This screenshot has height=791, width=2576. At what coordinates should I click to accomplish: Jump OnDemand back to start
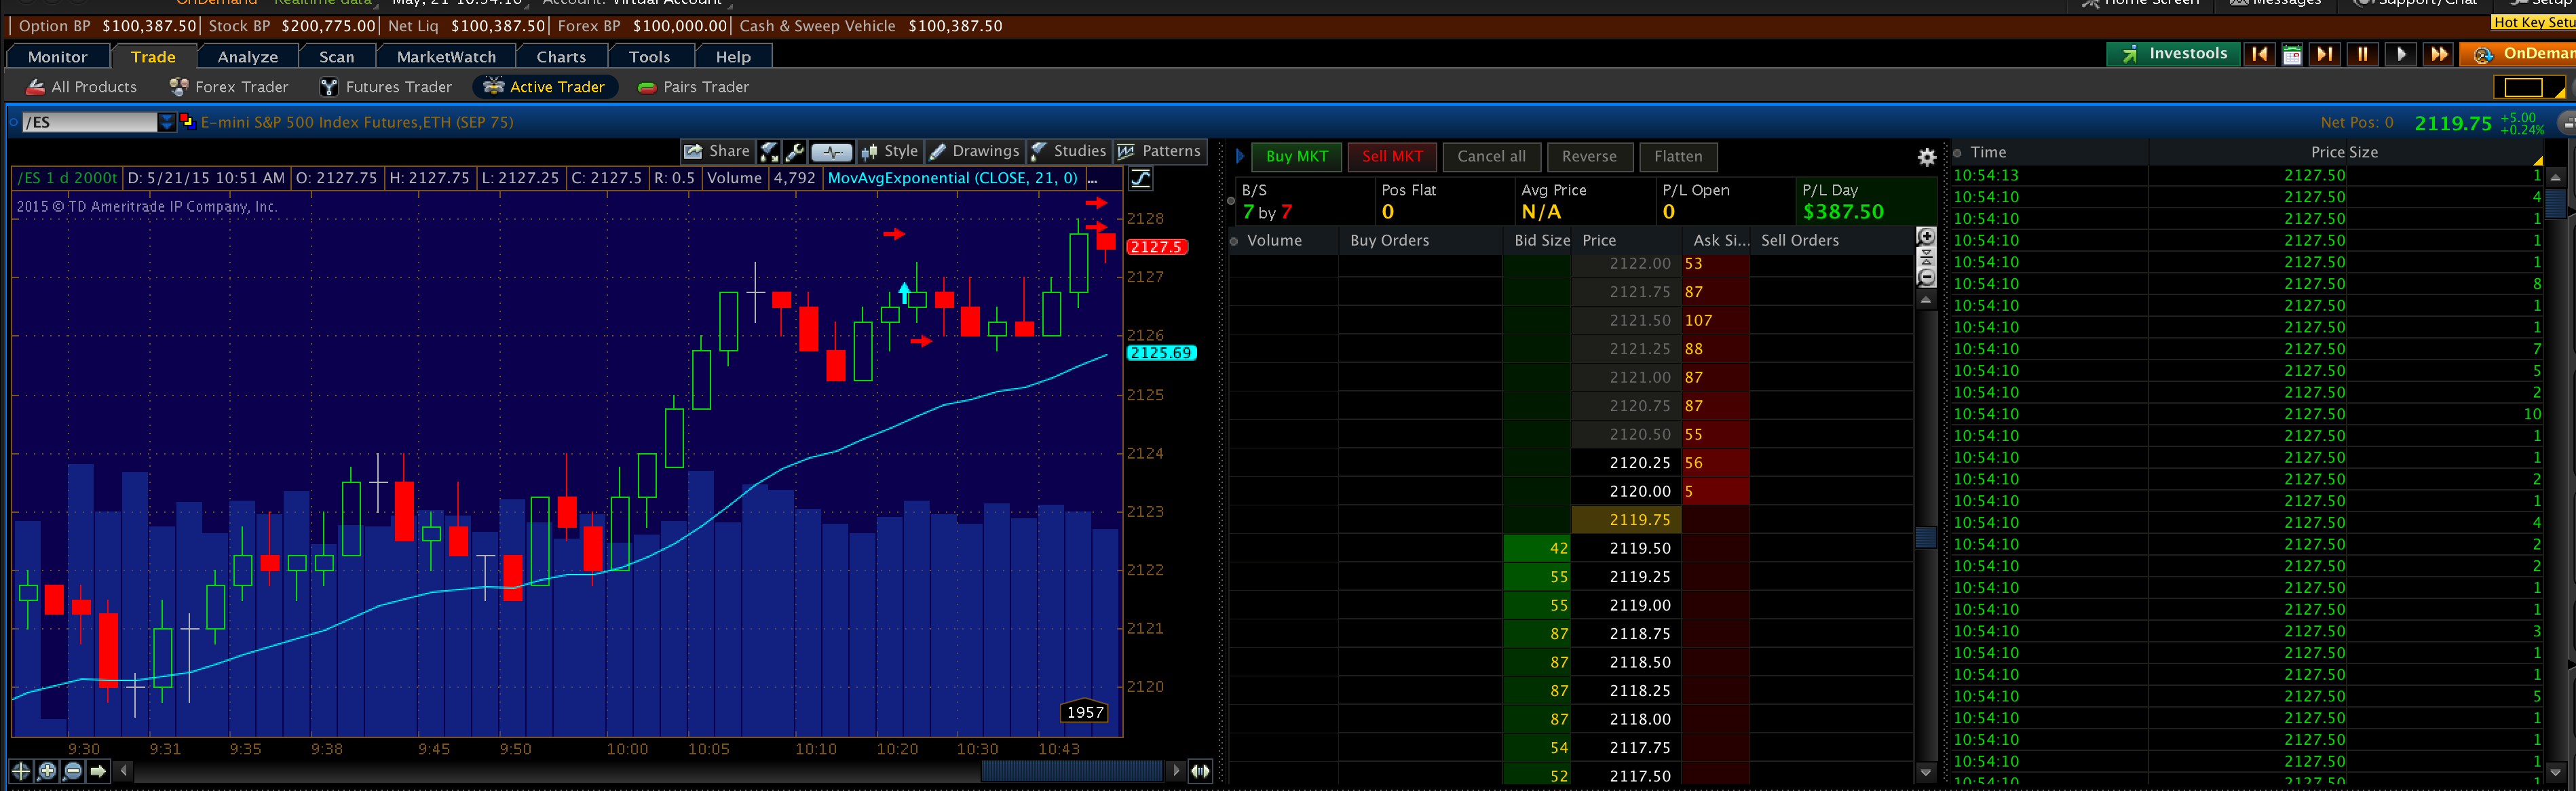click(2259, 54)
